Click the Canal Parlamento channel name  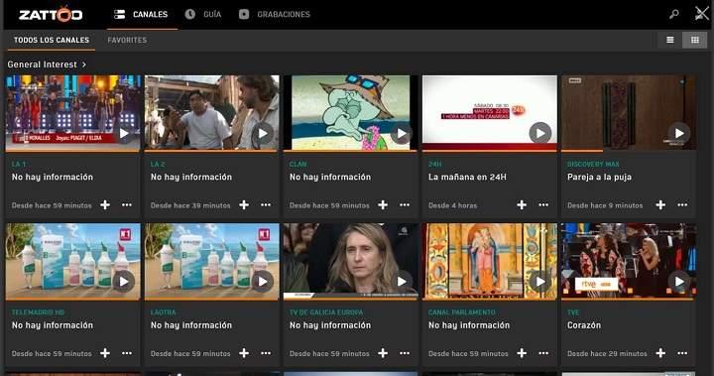click(x=462, y=313)
